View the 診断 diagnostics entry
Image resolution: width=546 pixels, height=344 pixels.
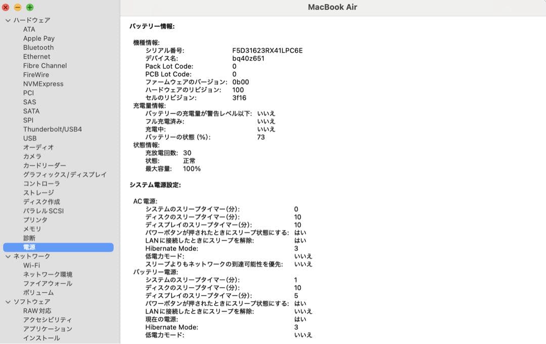29,238
